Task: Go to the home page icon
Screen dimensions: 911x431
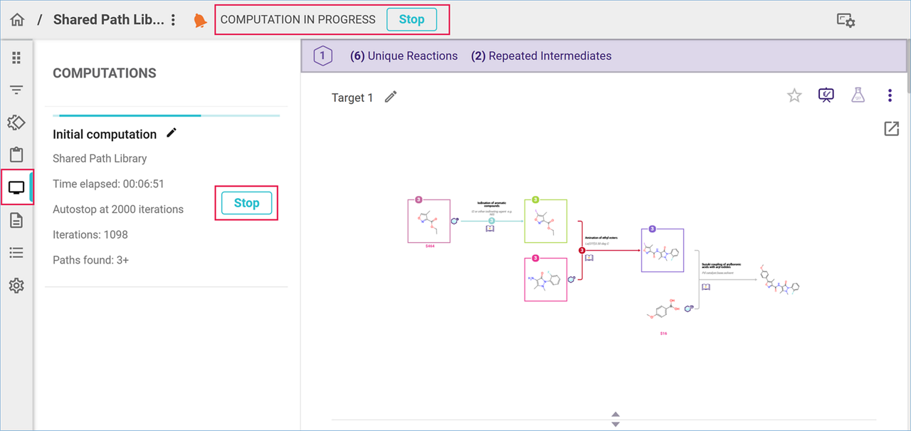Action: pyautogui.click(x=17, y=20)
